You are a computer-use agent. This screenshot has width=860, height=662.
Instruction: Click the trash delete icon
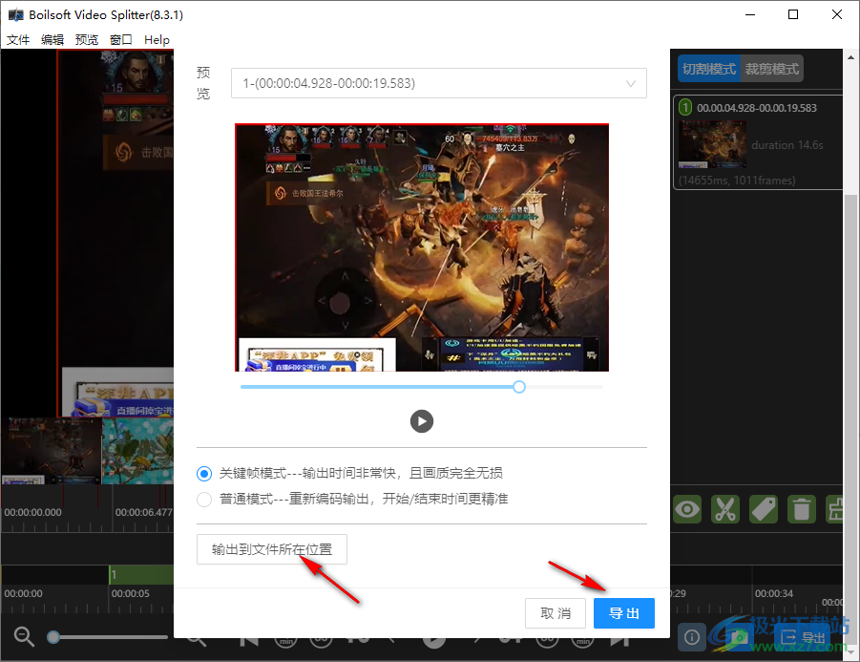pos(802,509)
